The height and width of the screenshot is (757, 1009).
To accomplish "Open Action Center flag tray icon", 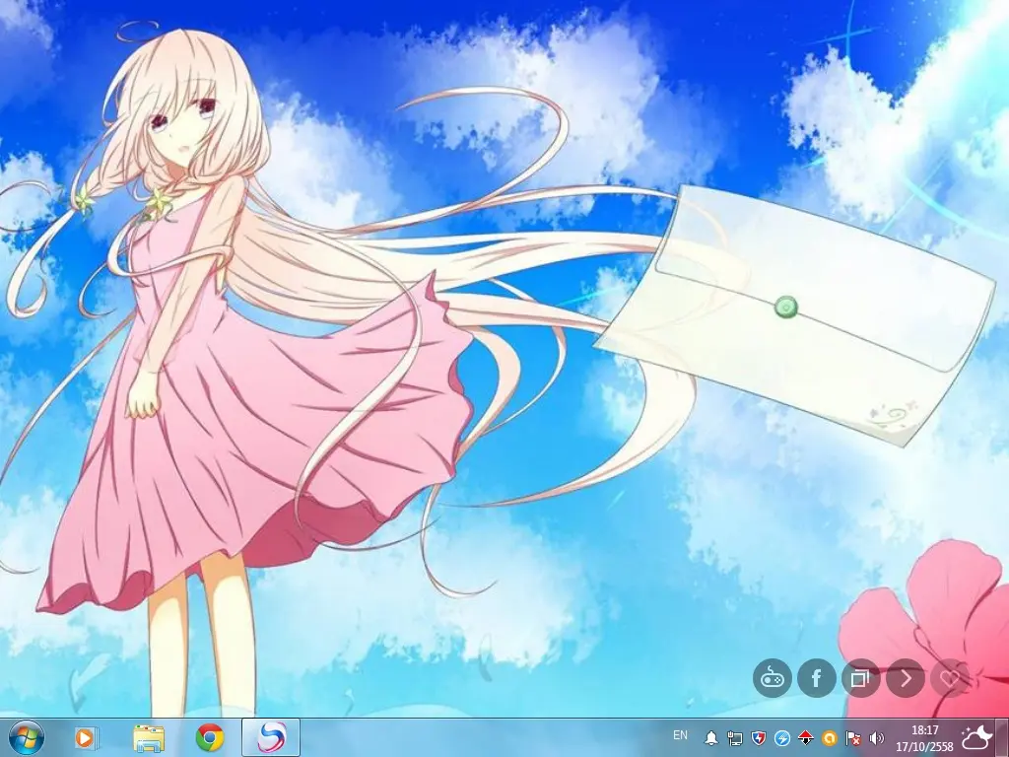I will 853,738.
